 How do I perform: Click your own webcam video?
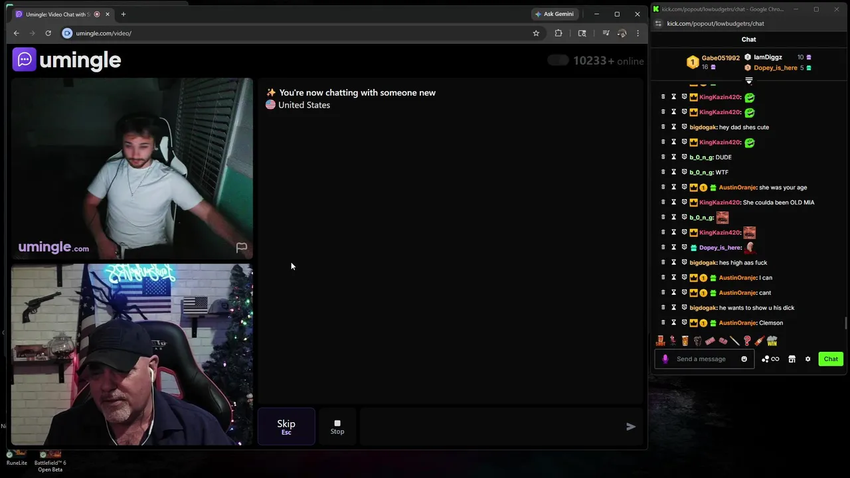pos(132,355)
